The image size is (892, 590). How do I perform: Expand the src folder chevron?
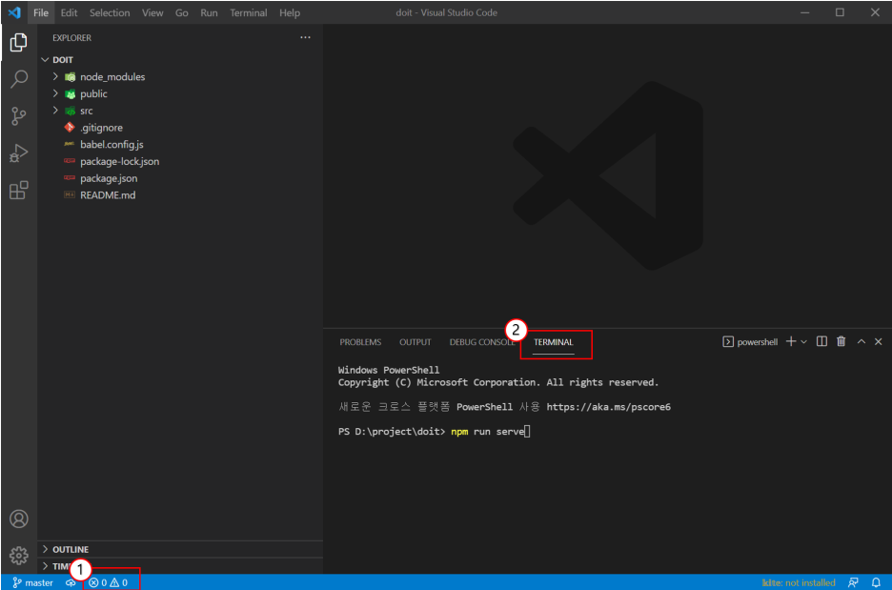(55, 111)
